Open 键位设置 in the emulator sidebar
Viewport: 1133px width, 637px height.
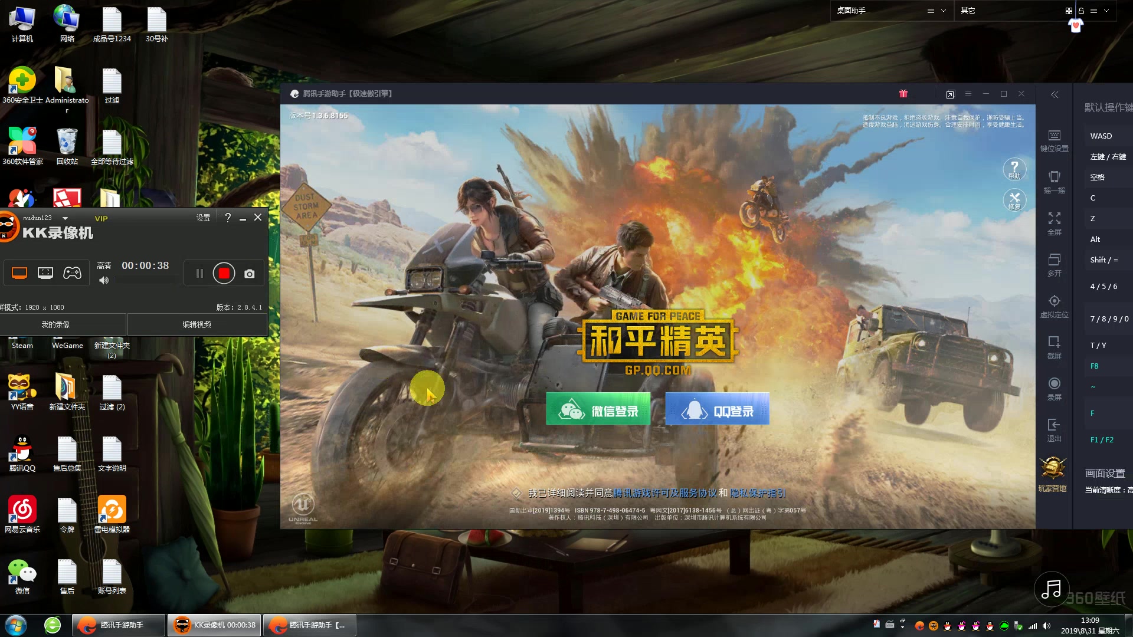pyautogui.click(x=1054, y=140)
